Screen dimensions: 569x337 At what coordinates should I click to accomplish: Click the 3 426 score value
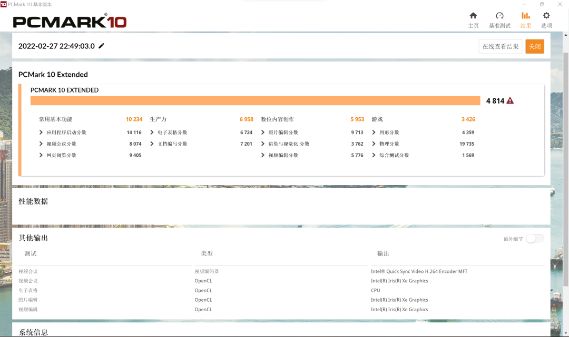(468, 119)
